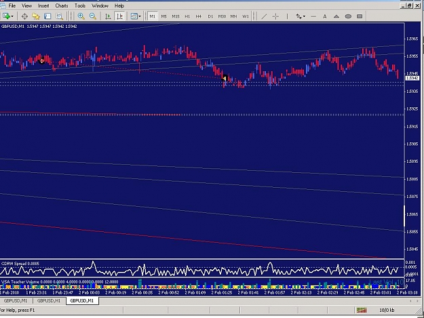
Task: Click the 1.5965 price axis label
Action: click(x=412, y=39)
